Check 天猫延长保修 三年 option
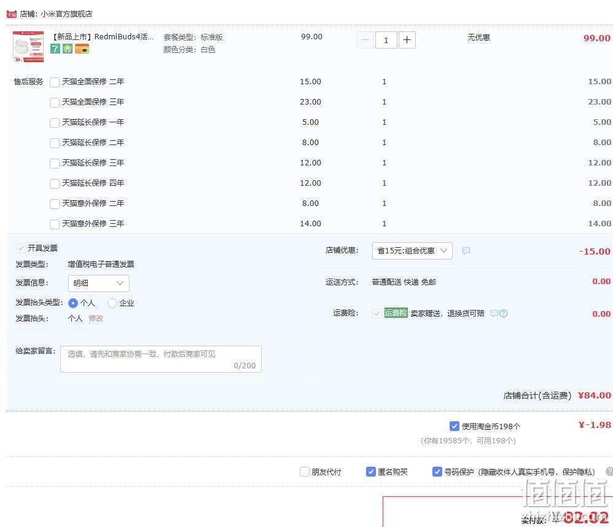This screenshot has height=527, width=613. (55, 164)
